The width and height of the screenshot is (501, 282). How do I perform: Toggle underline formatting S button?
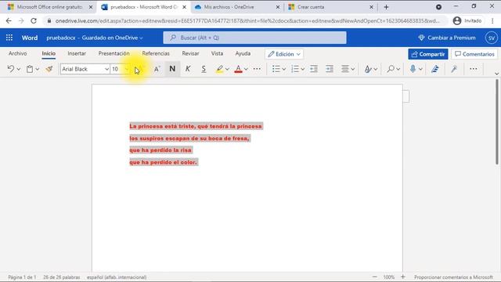tap(204, 69)
